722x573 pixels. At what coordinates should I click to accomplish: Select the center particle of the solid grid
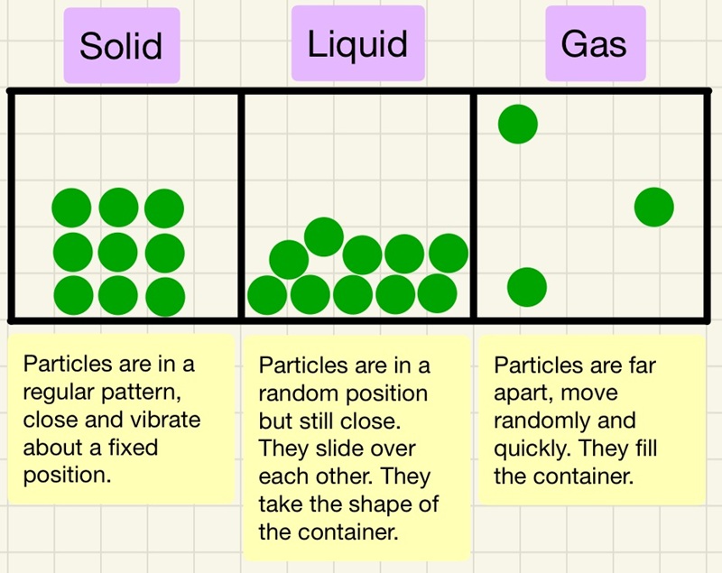point(118,251)
